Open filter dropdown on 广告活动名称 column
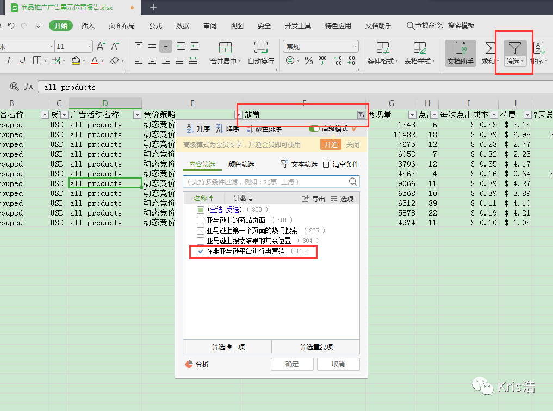 click(137, 115)
